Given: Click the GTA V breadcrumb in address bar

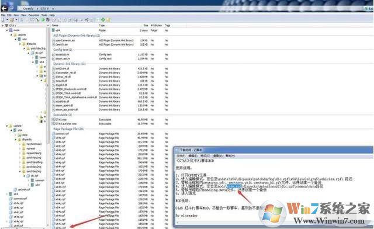Looking at the screenshot, I should [44, 9].
